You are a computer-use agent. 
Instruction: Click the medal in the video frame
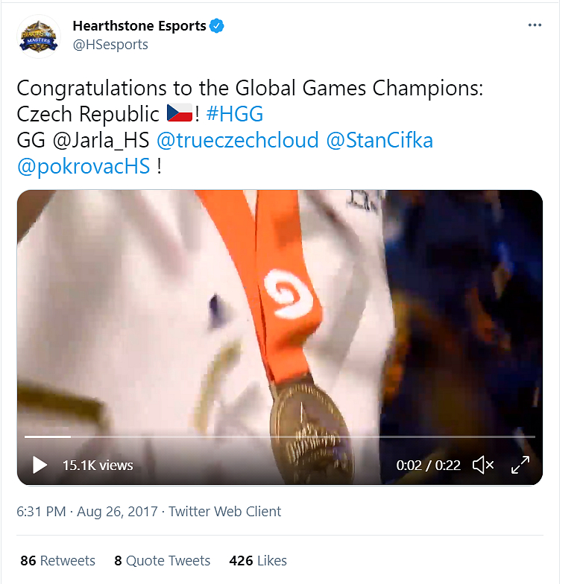311,425
